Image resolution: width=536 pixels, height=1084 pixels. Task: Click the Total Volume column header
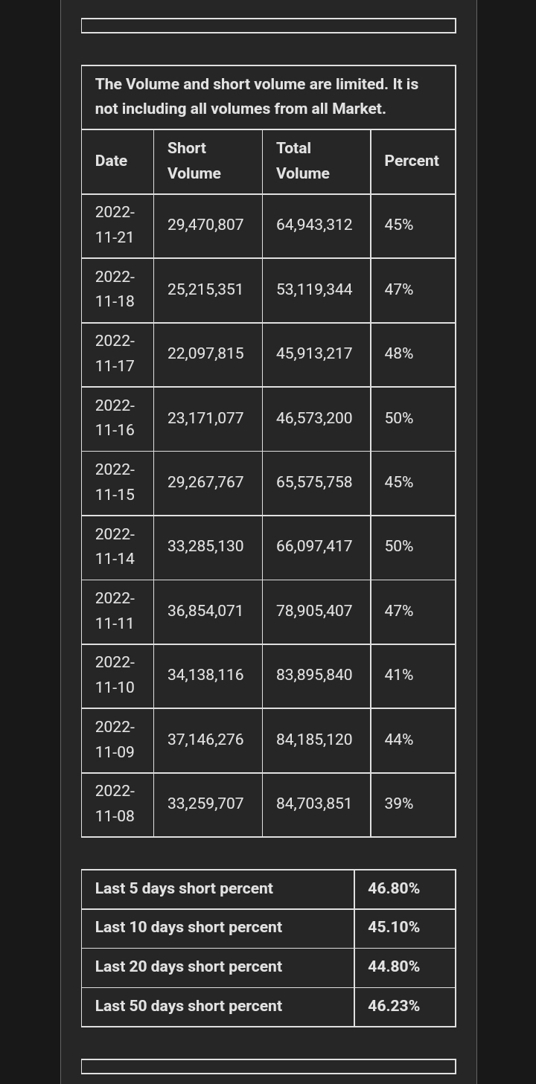click(316, 161)
